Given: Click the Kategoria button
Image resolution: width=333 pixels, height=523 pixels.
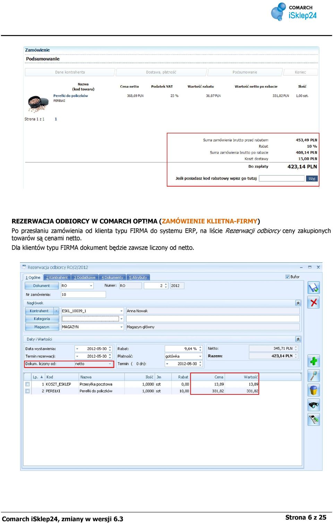Looking at the screenshot, I should 42,319.
